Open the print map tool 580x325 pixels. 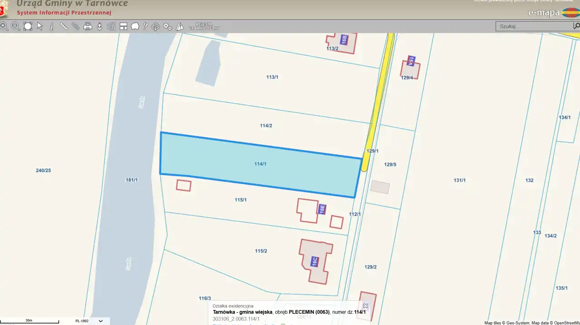[x=88, y=26]
